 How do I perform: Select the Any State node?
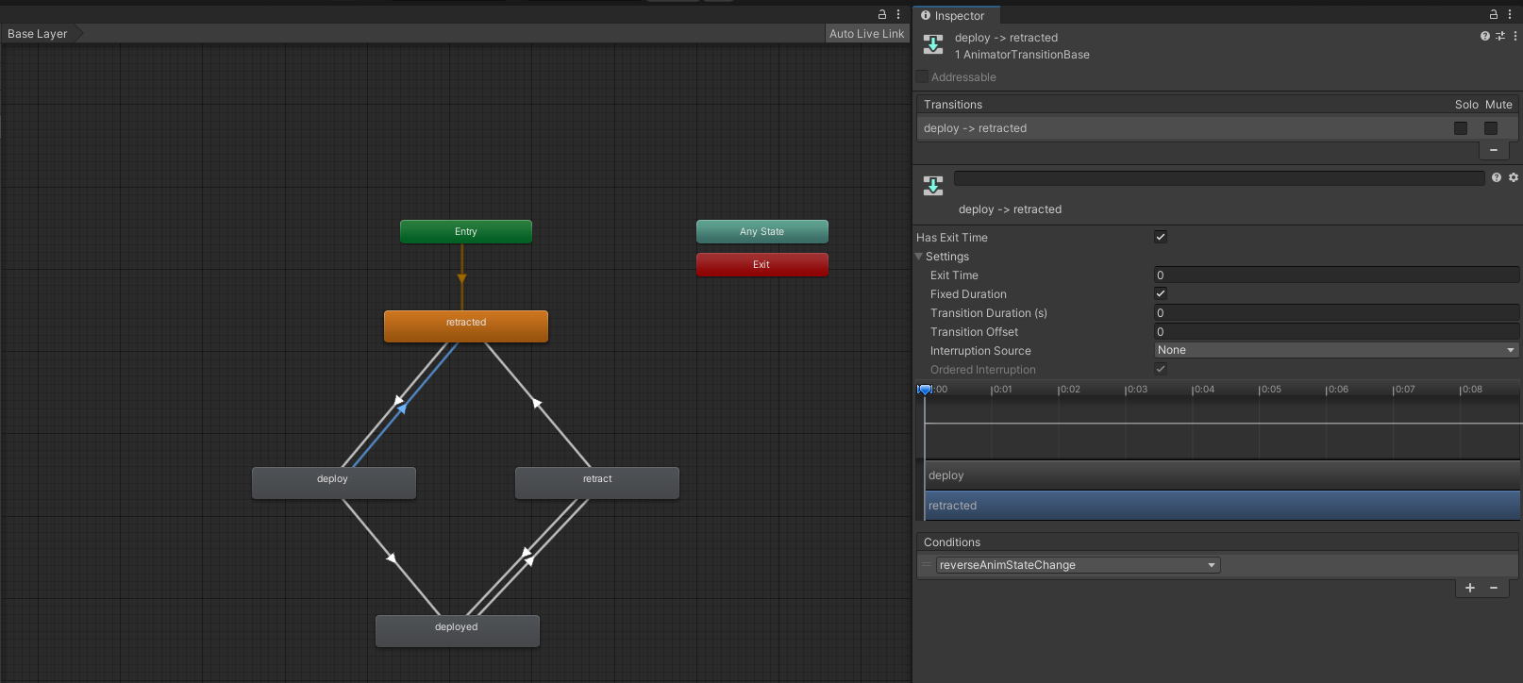click(761, 231)
